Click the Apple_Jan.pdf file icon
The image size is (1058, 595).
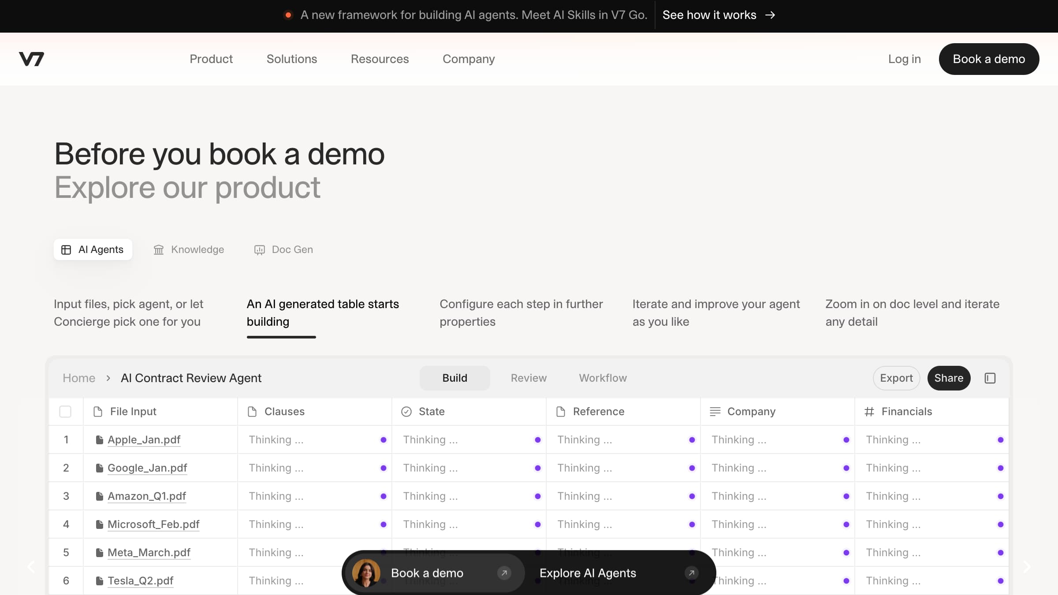click(x=100, y=440)
